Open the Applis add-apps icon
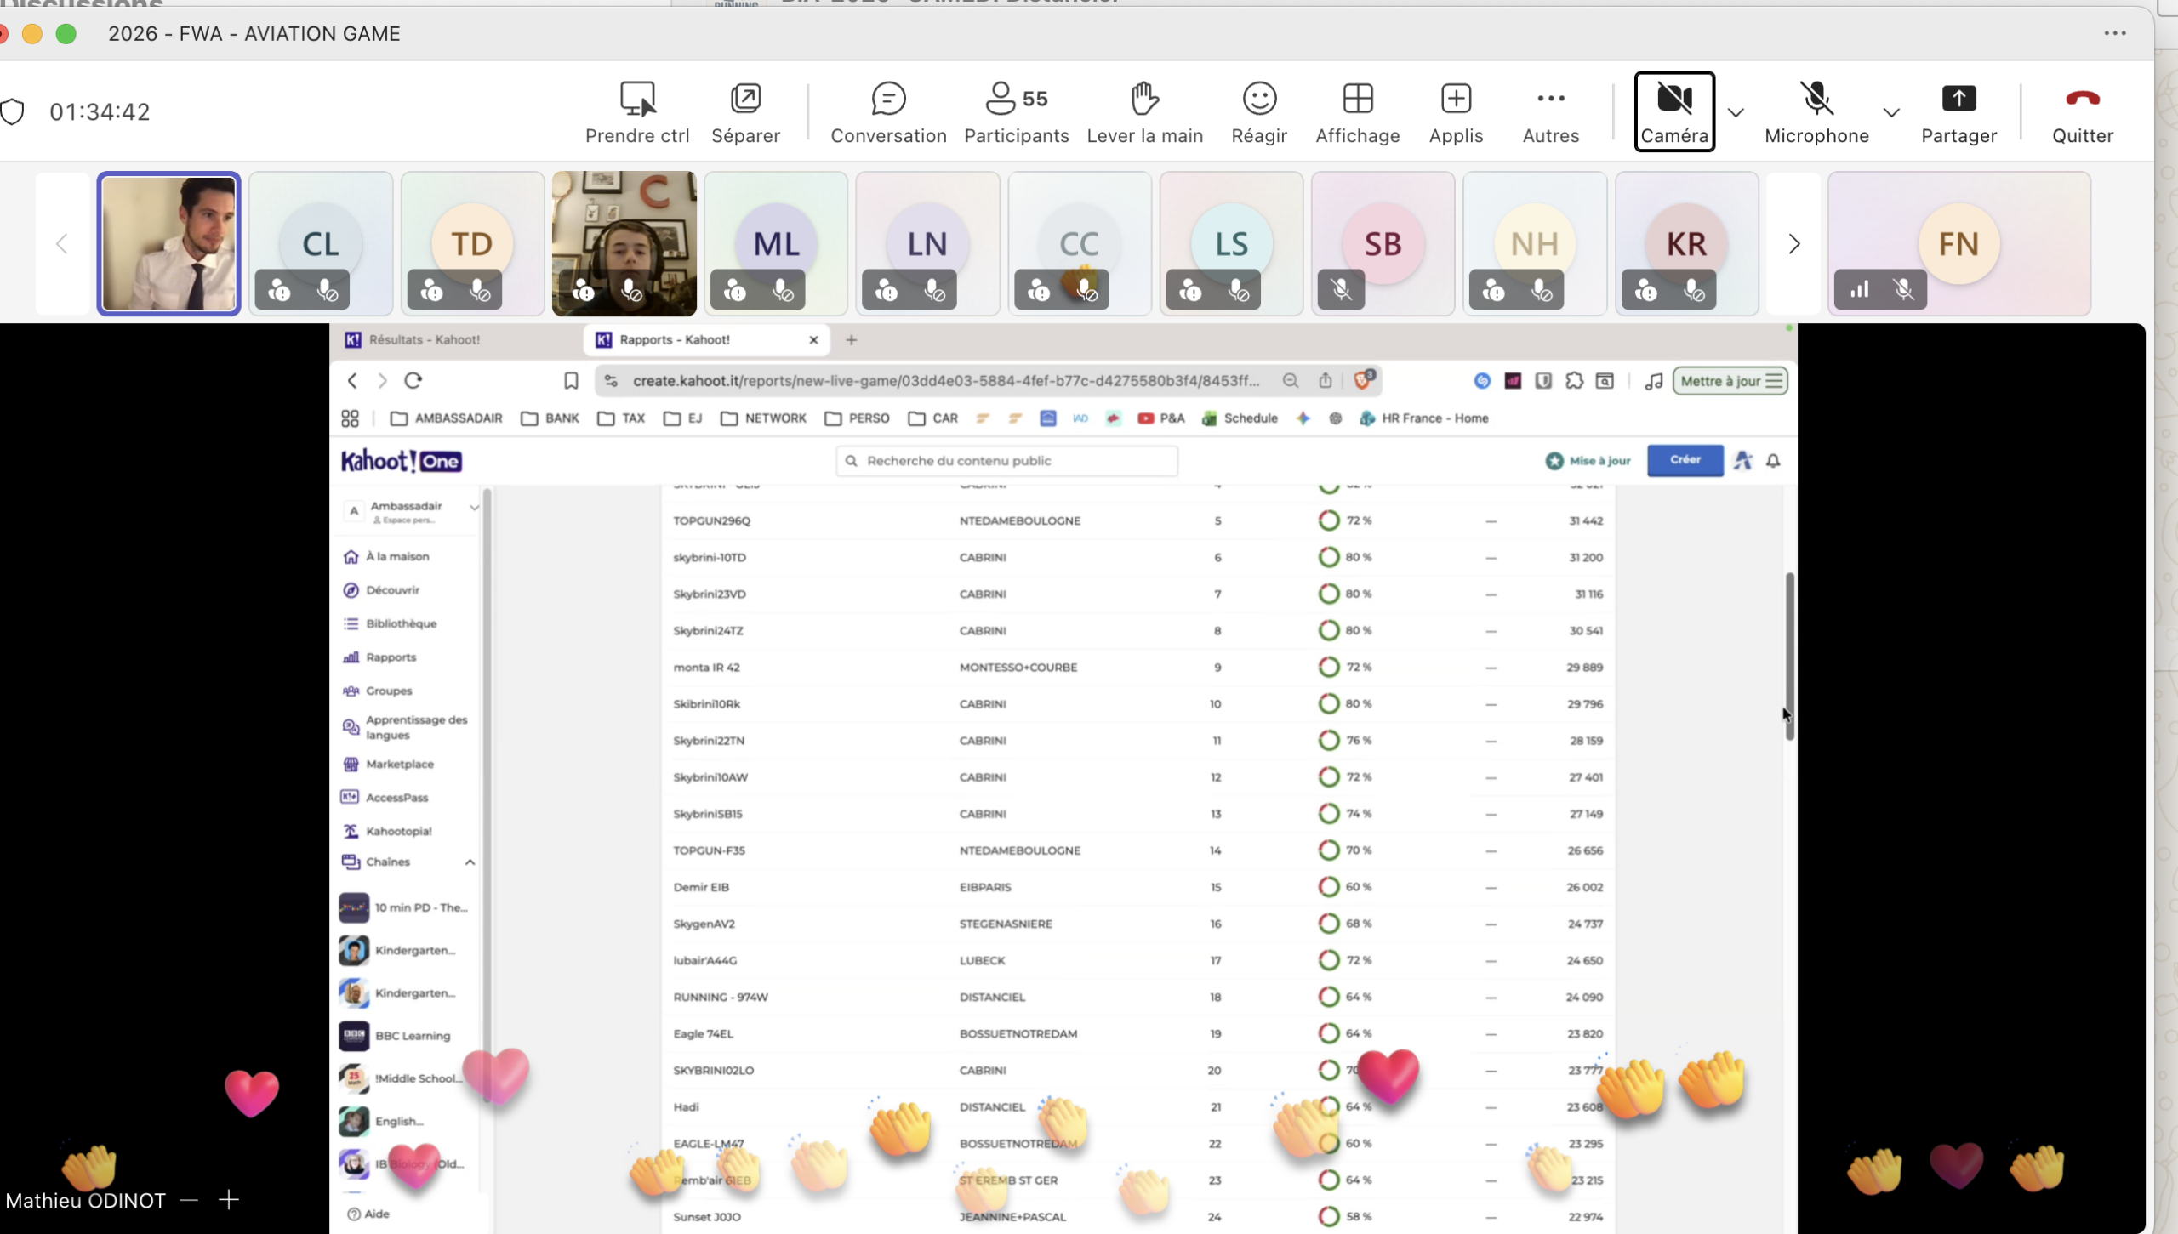The image size is (2178, 1234). [1456, 100]
